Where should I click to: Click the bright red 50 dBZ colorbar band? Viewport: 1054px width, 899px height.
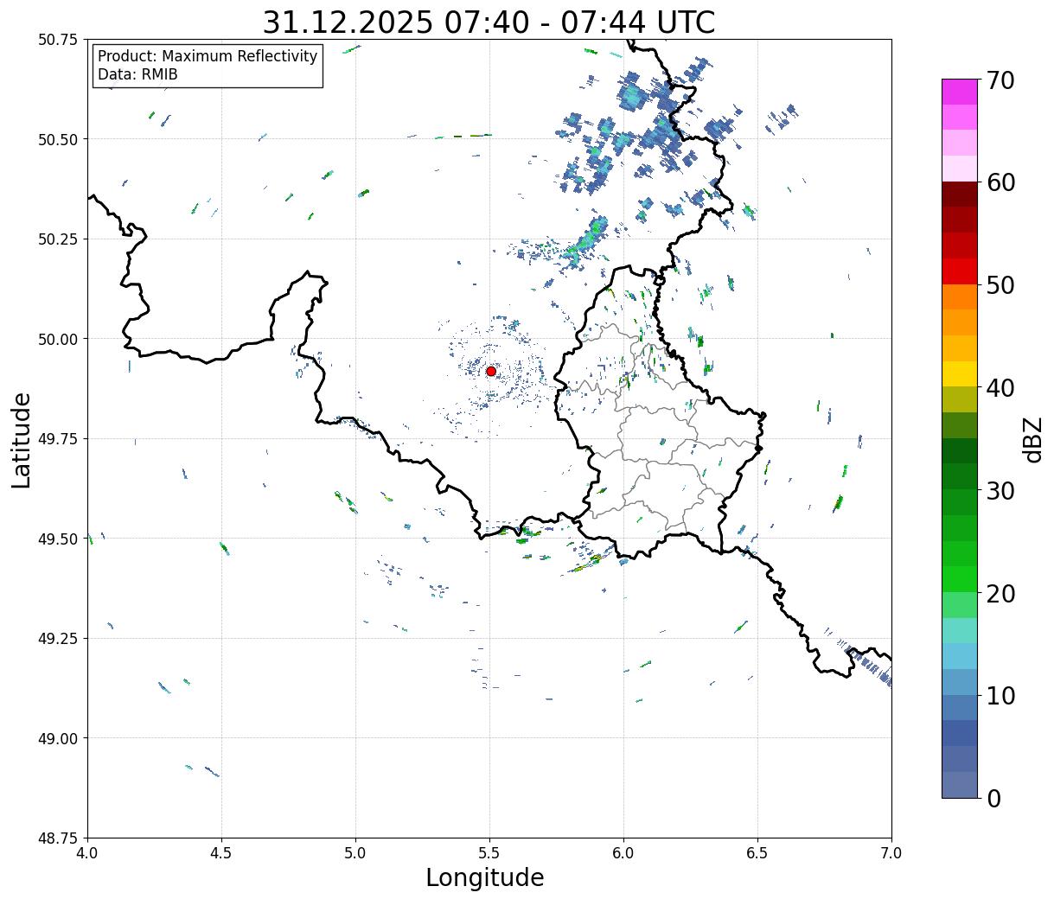pyautogui.click(x=960, y=271)
